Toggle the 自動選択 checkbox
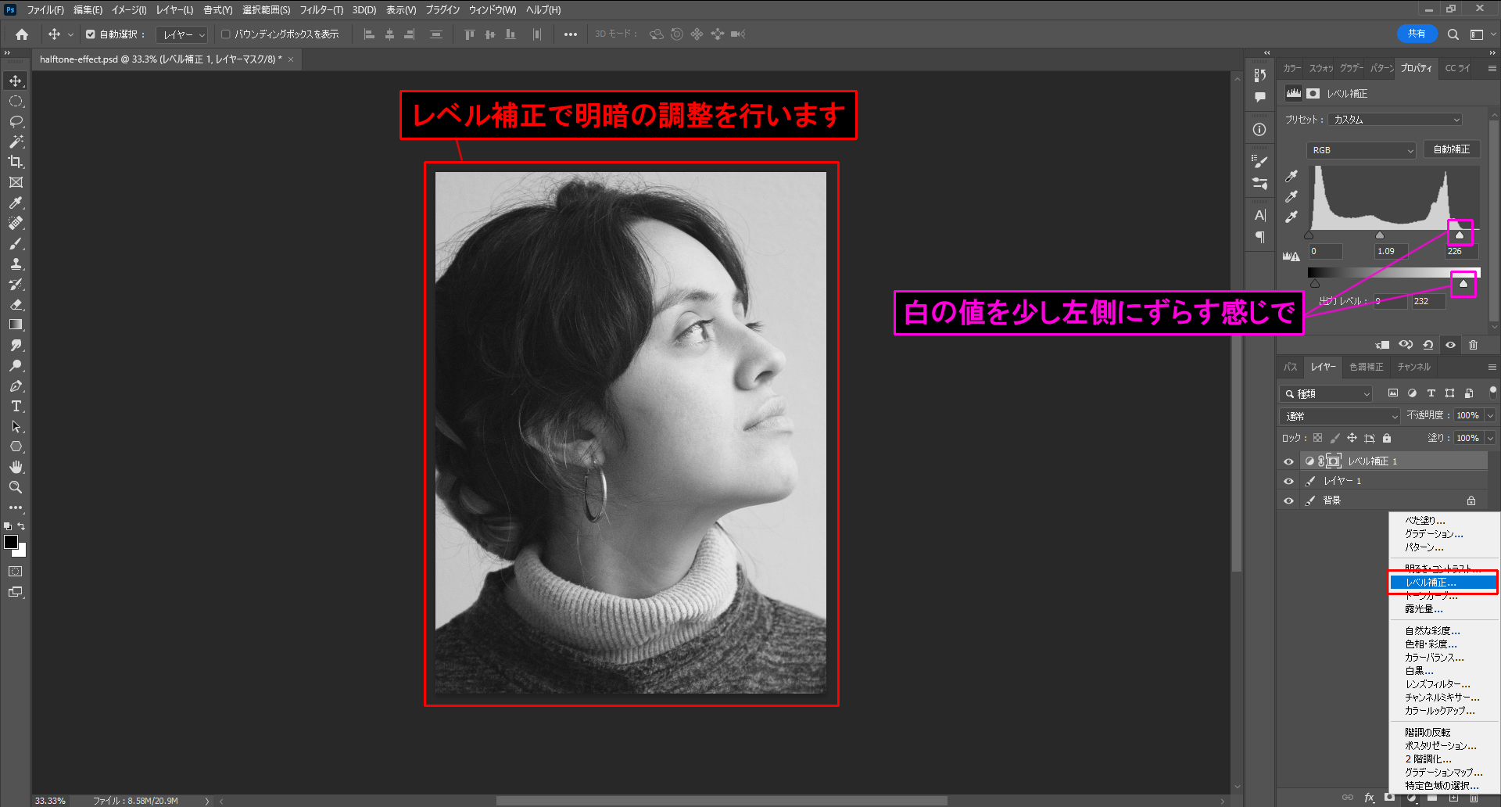Screen dimensions: 1501x807 tap(91, 34)
